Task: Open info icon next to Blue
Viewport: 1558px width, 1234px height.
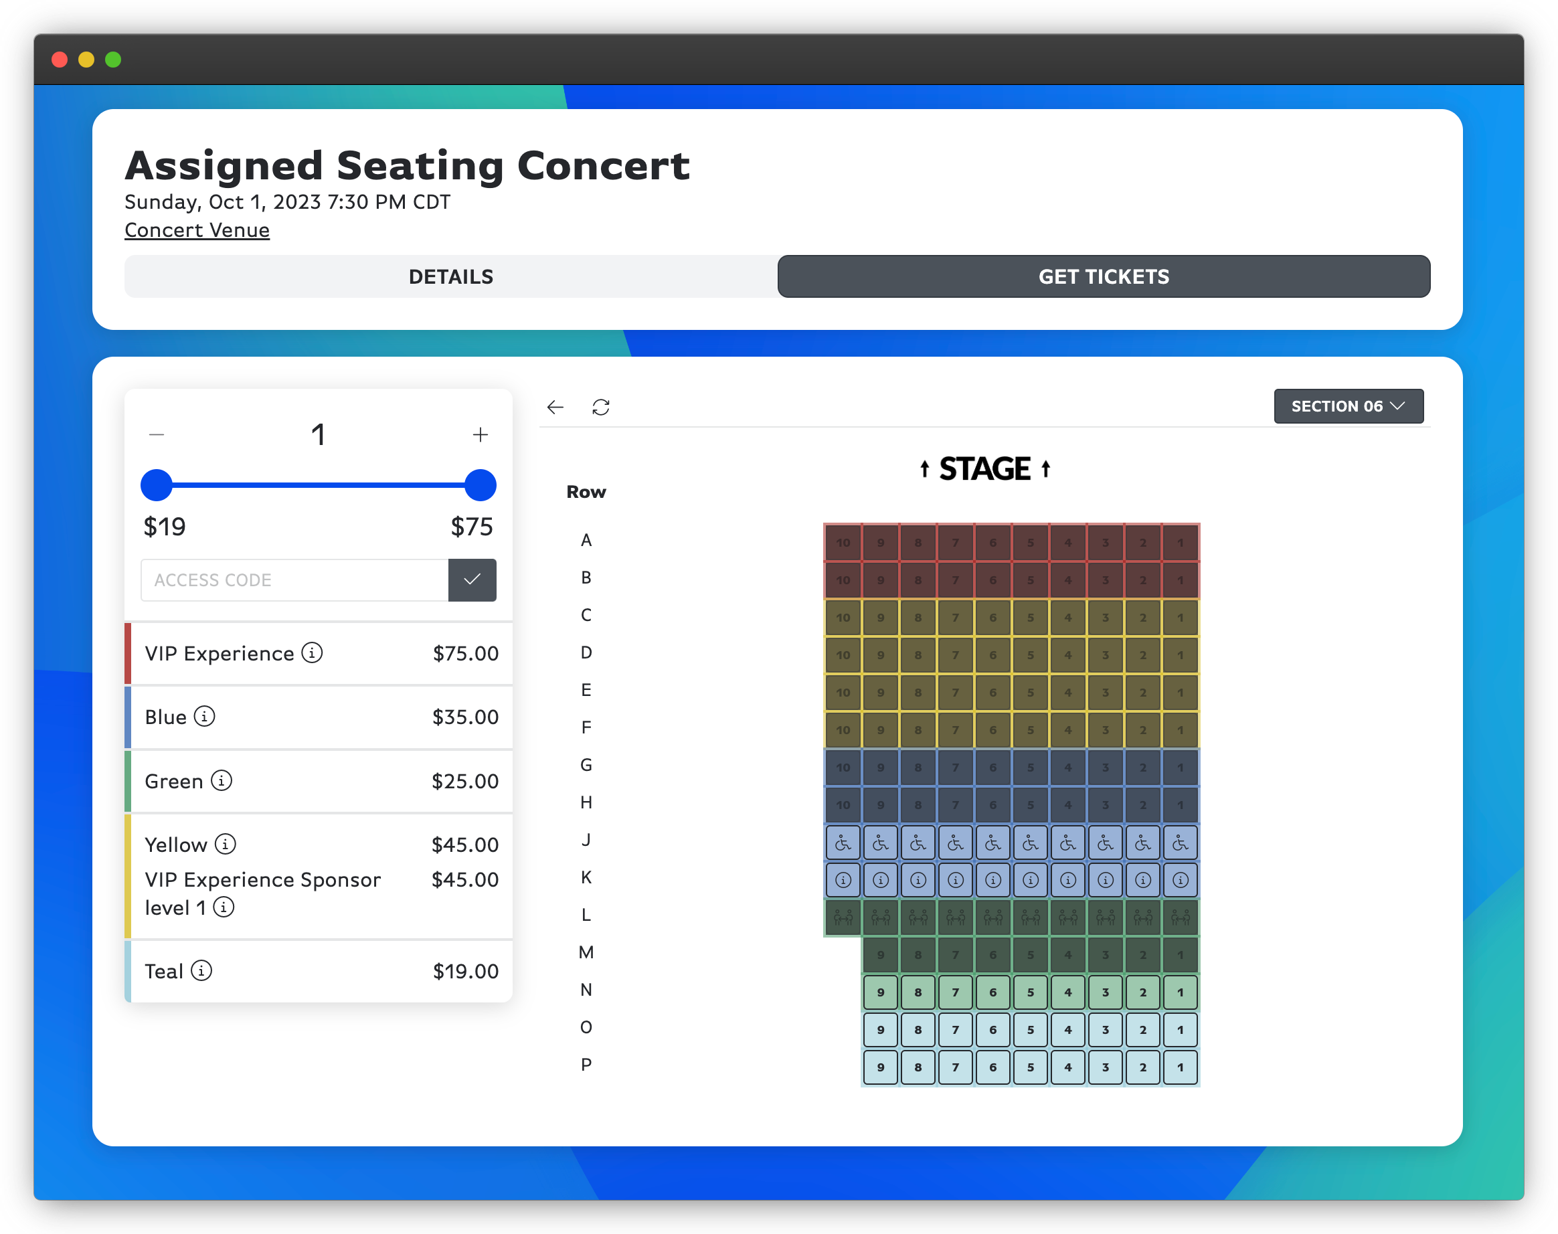Action: (x=205, y=717)
